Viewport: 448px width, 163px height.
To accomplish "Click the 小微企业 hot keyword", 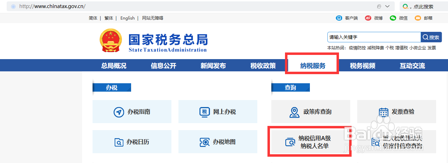I will [418, 48].
